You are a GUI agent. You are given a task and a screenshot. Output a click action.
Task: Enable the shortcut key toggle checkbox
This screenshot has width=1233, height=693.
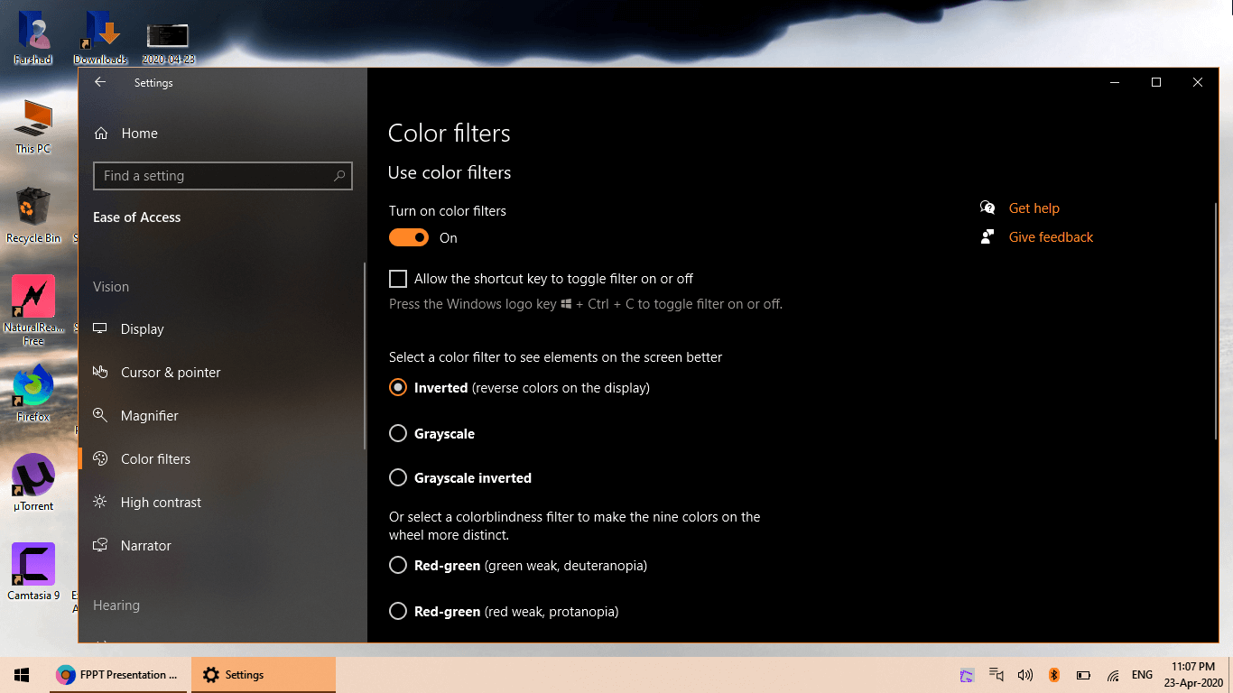pos(398,279)
